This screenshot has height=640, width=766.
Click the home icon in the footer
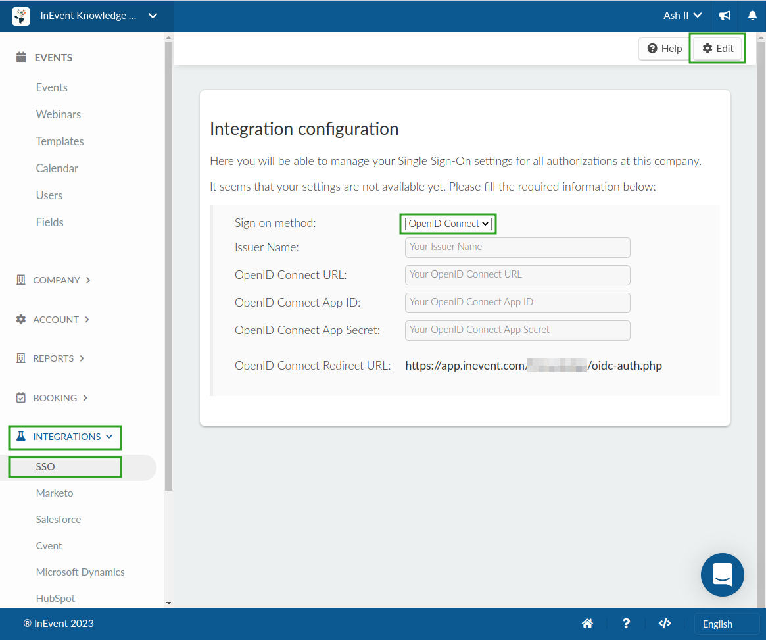click(587, 624)
